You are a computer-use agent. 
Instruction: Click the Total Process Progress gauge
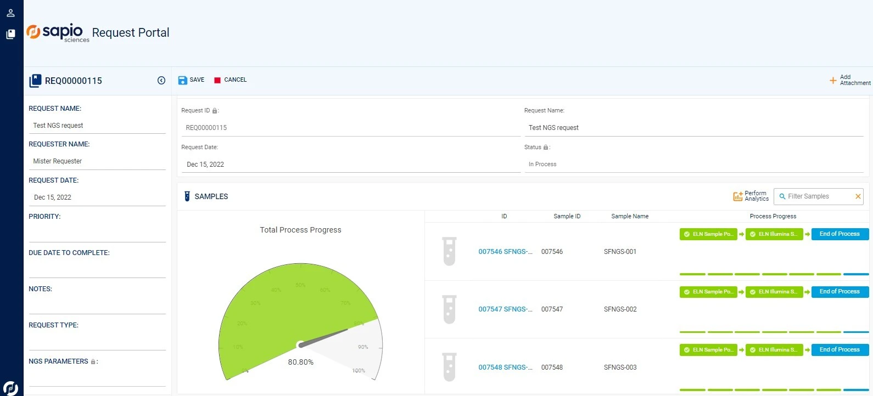point(300,321)
